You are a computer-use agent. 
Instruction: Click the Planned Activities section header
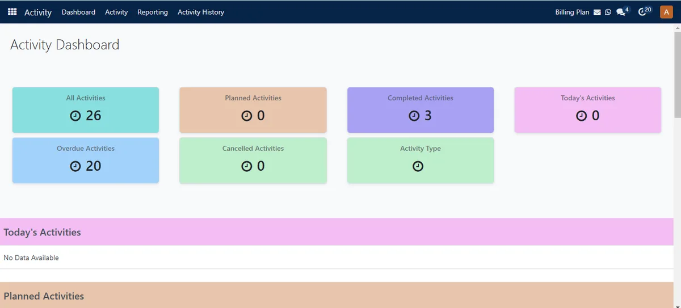tap(337, 296)
